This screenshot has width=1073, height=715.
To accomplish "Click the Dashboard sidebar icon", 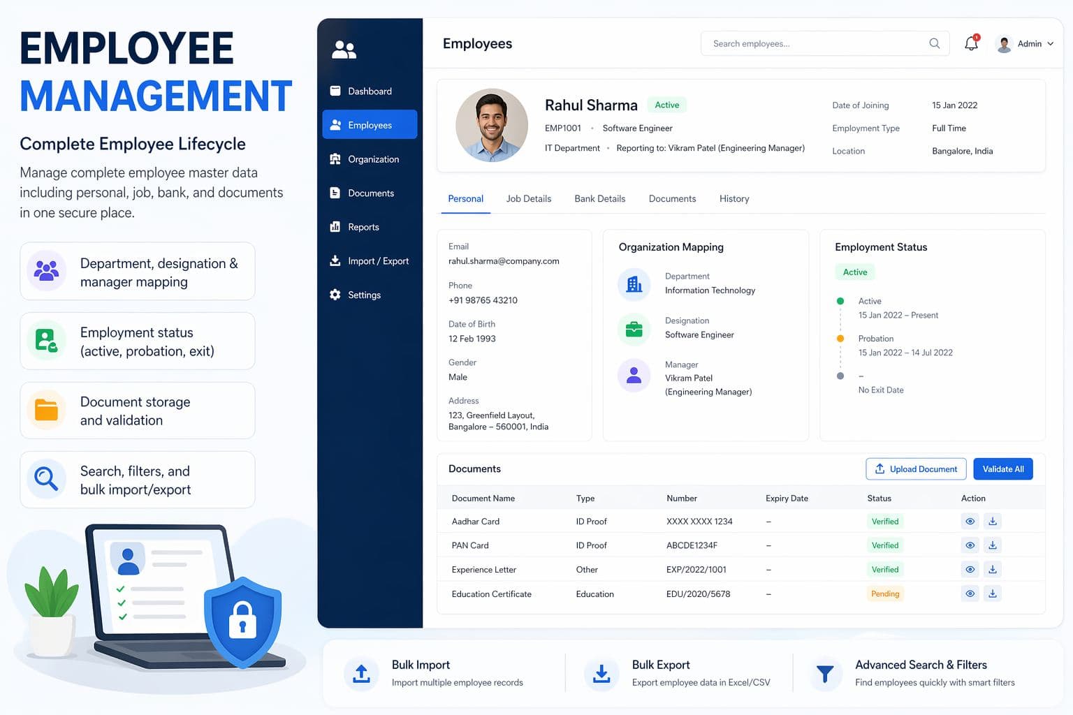I will tap(335, 91).
